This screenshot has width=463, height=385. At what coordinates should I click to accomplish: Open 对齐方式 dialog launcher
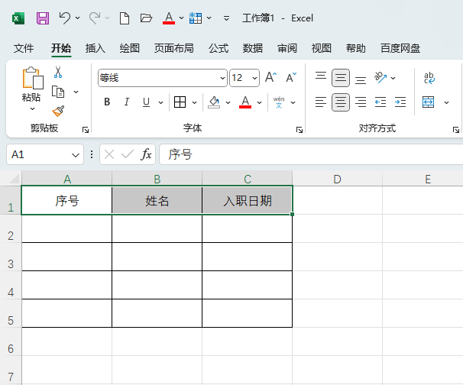click(x=456, y=130)
